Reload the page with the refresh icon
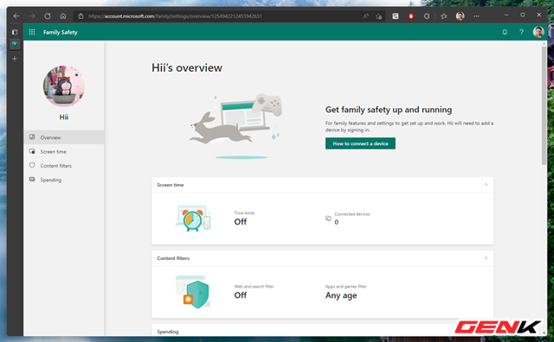Screen dimensions: 554x342 click(48, 16)
